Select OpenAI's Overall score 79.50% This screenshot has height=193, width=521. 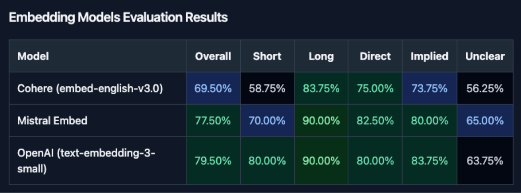tap(213, 161)
